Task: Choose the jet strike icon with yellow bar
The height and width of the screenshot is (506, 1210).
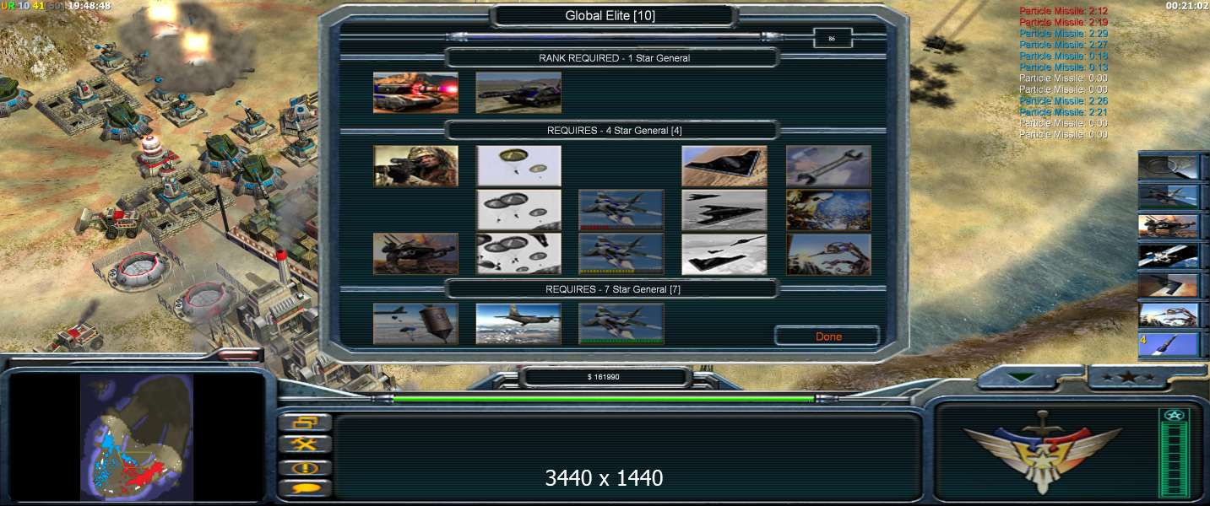Action: [621, 254]
